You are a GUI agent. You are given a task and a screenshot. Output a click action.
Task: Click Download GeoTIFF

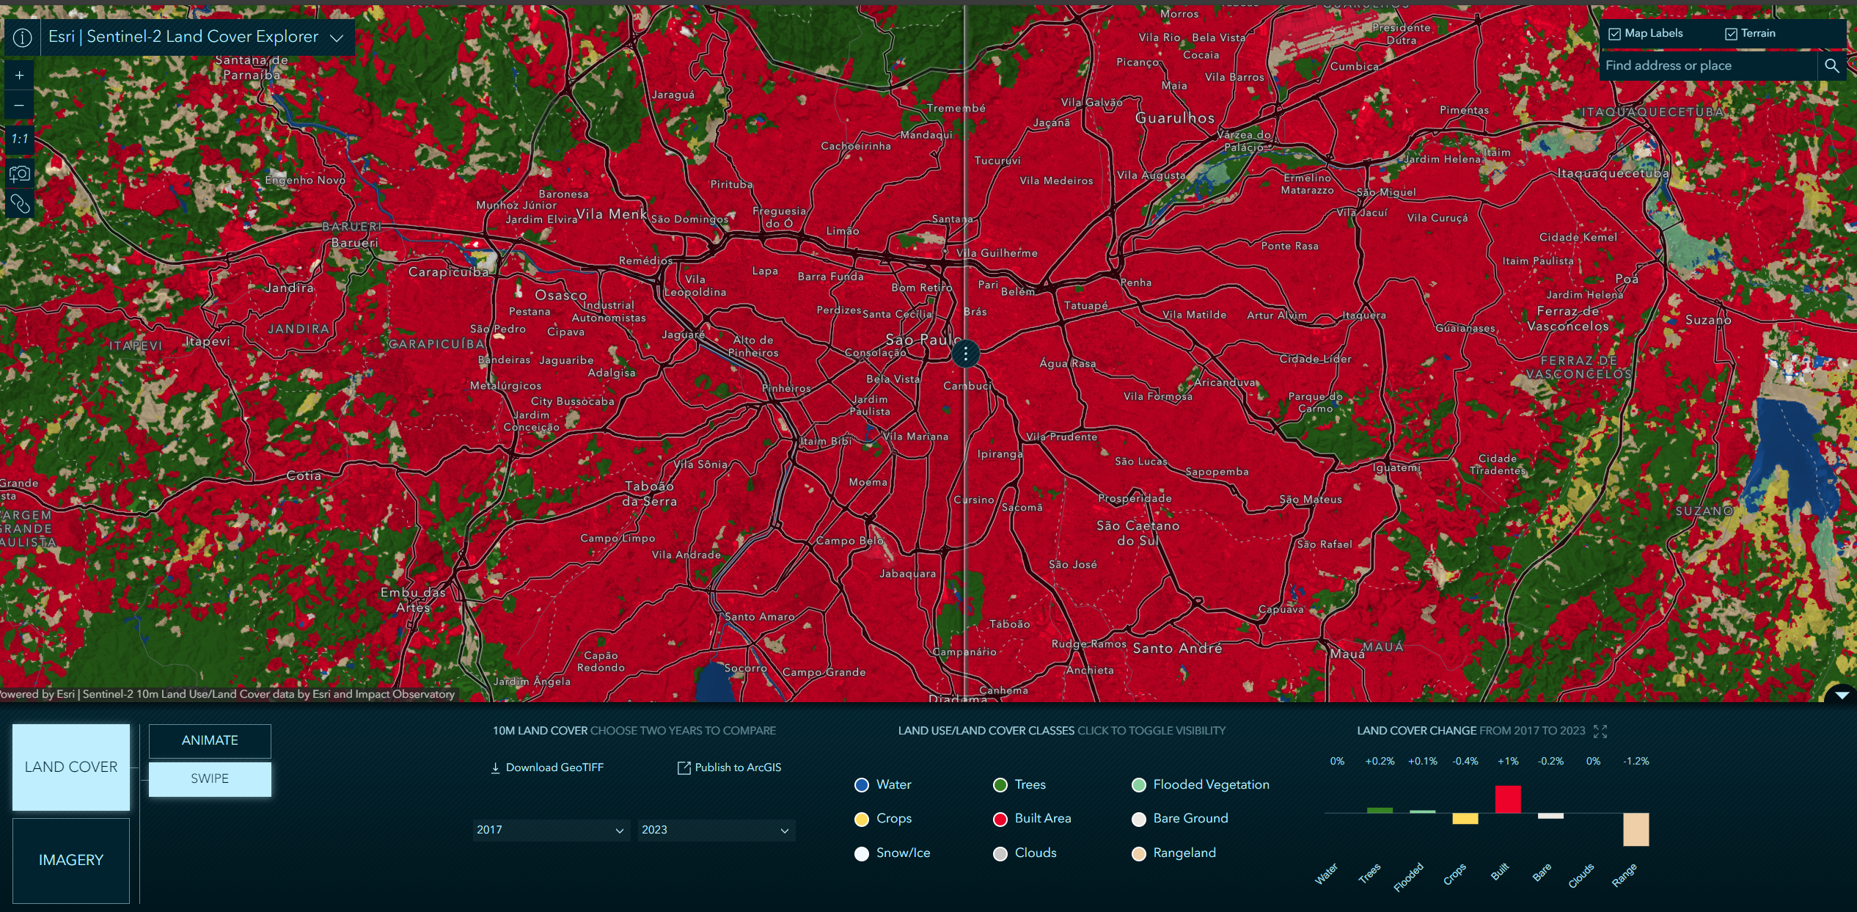[546, 767]
